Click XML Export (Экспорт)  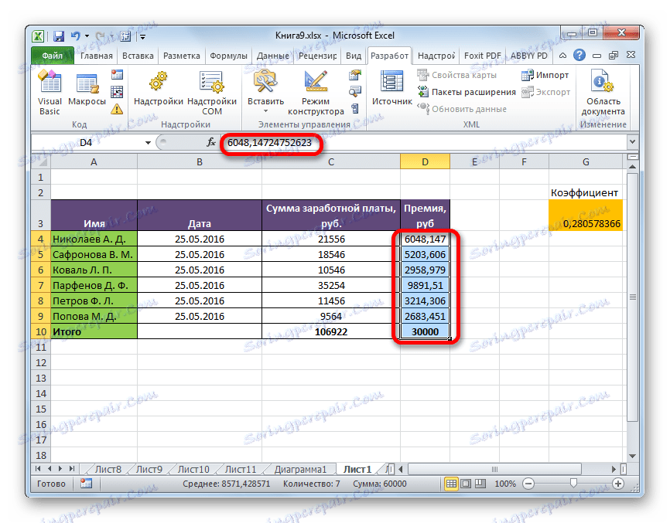[x=546, y=92]
